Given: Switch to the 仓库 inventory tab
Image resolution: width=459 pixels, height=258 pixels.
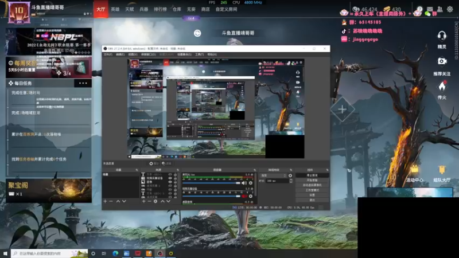Looking at the screenshot, I should 177,9.
